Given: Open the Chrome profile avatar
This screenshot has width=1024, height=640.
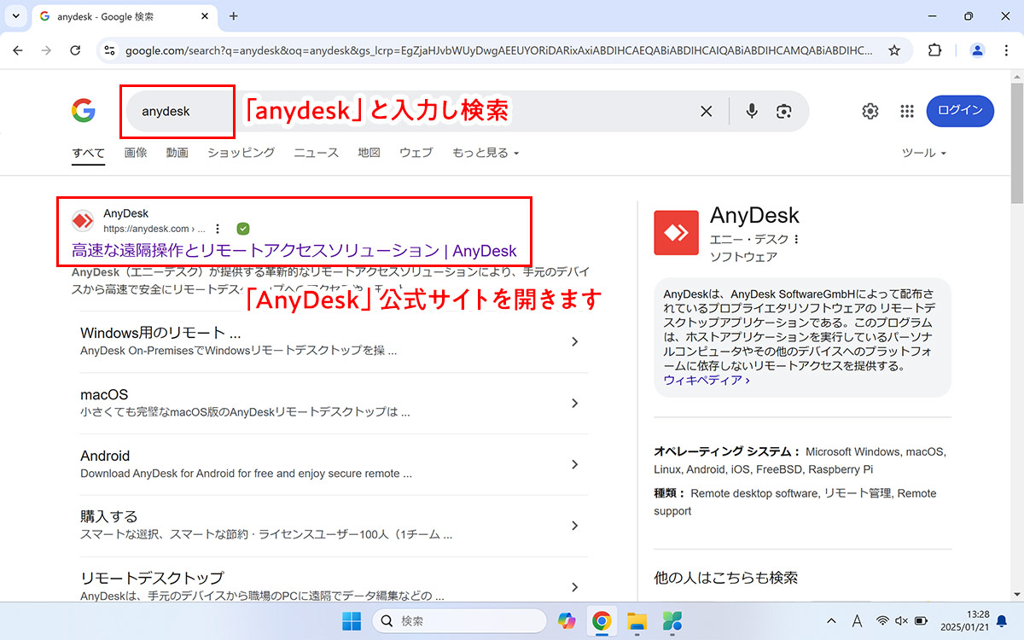Looking at the screenshot, I should tap(978, 50).
